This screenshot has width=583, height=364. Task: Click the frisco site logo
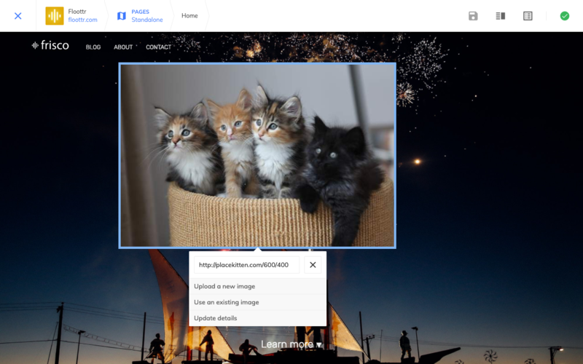coord(50,46)
